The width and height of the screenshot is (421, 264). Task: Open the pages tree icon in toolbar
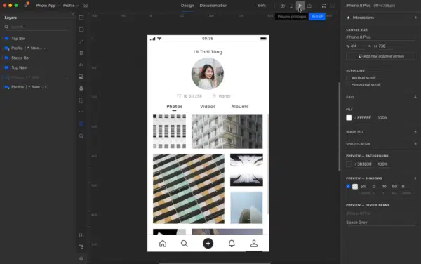[81, 246]
